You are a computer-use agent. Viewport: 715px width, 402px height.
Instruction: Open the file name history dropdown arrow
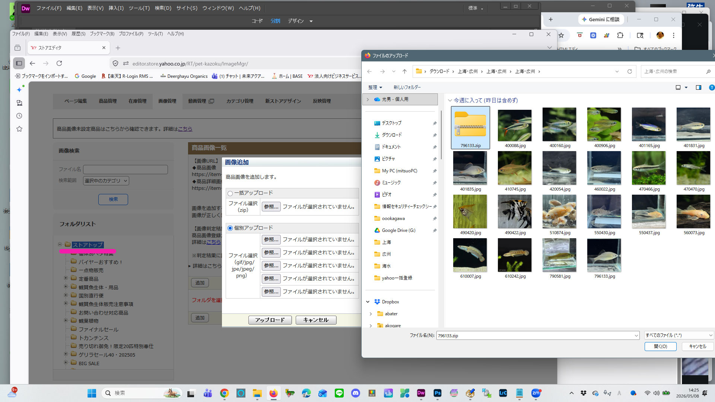[x=636, y=336]
